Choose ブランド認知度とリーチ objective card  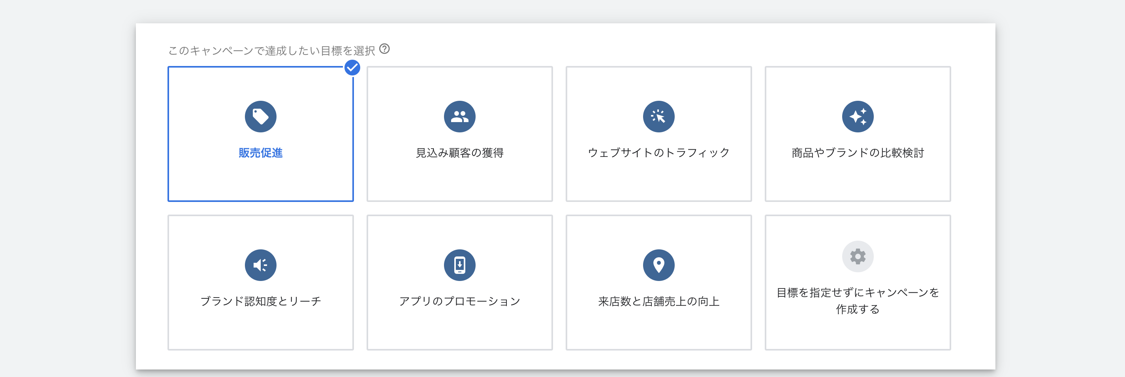tap(260, 282)
